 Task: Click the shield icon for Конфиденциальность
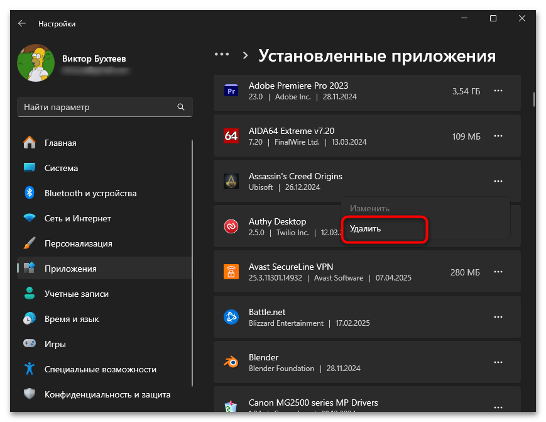click(30, 394)
